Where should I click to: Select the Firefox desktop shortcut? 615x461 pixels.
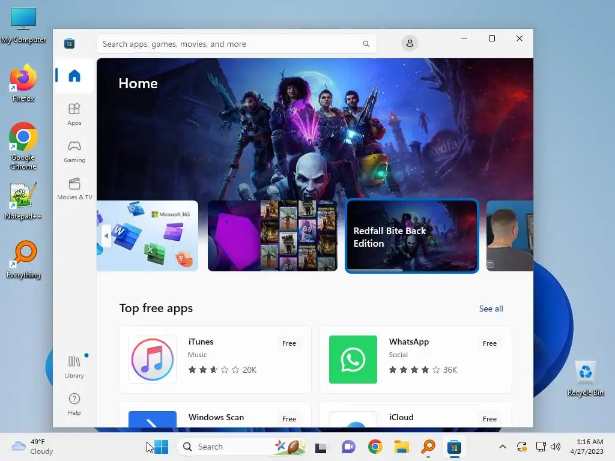click(x=23, y=83)
